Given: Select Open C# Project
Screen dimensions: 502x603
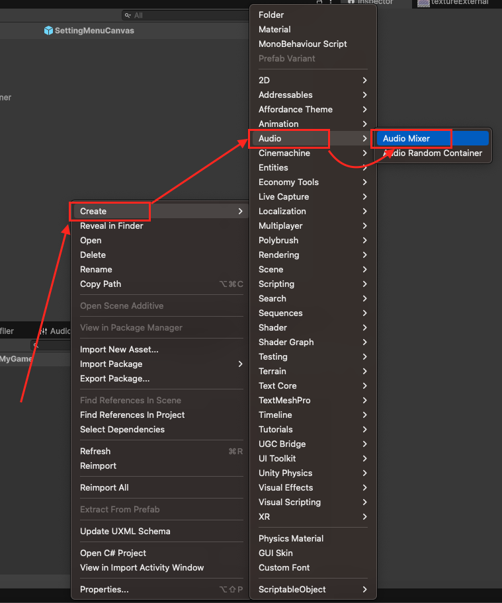Looking at the screenshot, I should tap(160, 553).
